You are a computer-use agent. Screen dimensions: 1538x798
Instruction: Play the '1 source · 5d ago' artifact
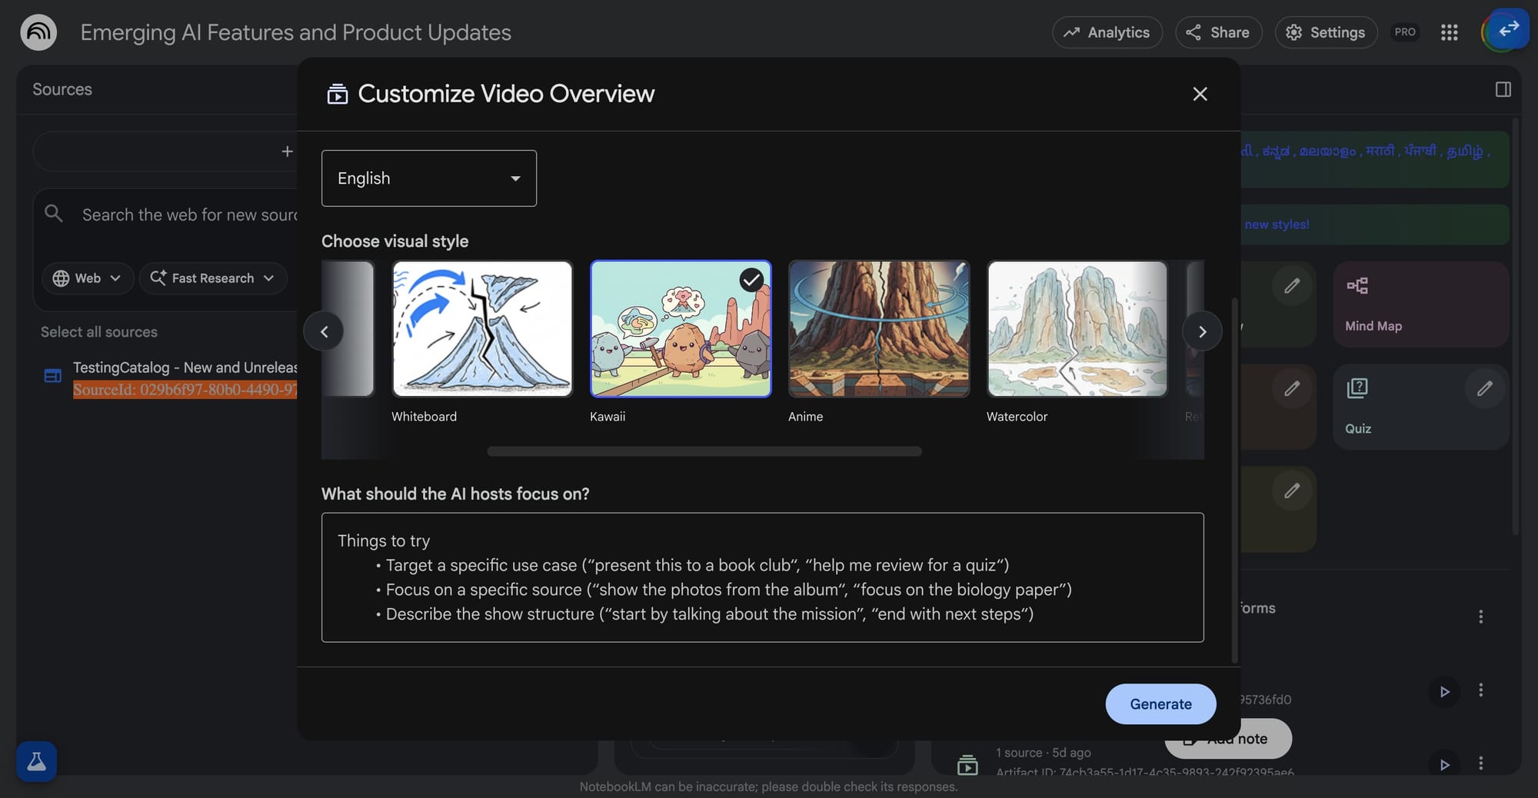(x=1444, y=764)
